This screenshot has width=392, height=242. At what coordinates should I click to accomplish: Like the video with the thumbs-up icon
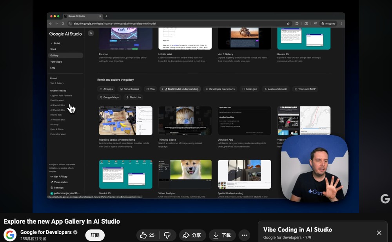point(144,235)
